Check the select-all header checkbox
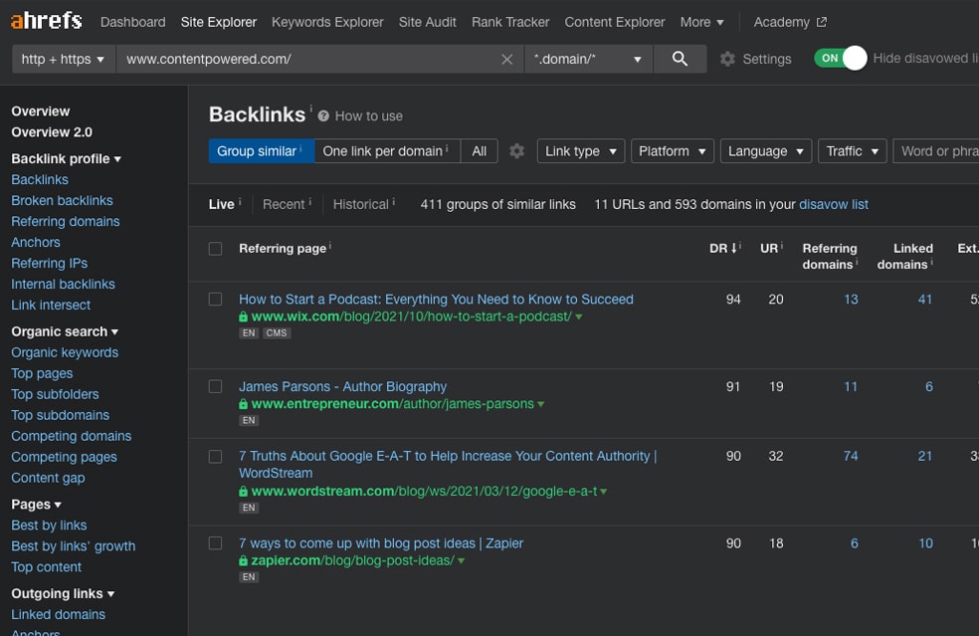Screen dimensions: 979x636 (x=216, y=249)
